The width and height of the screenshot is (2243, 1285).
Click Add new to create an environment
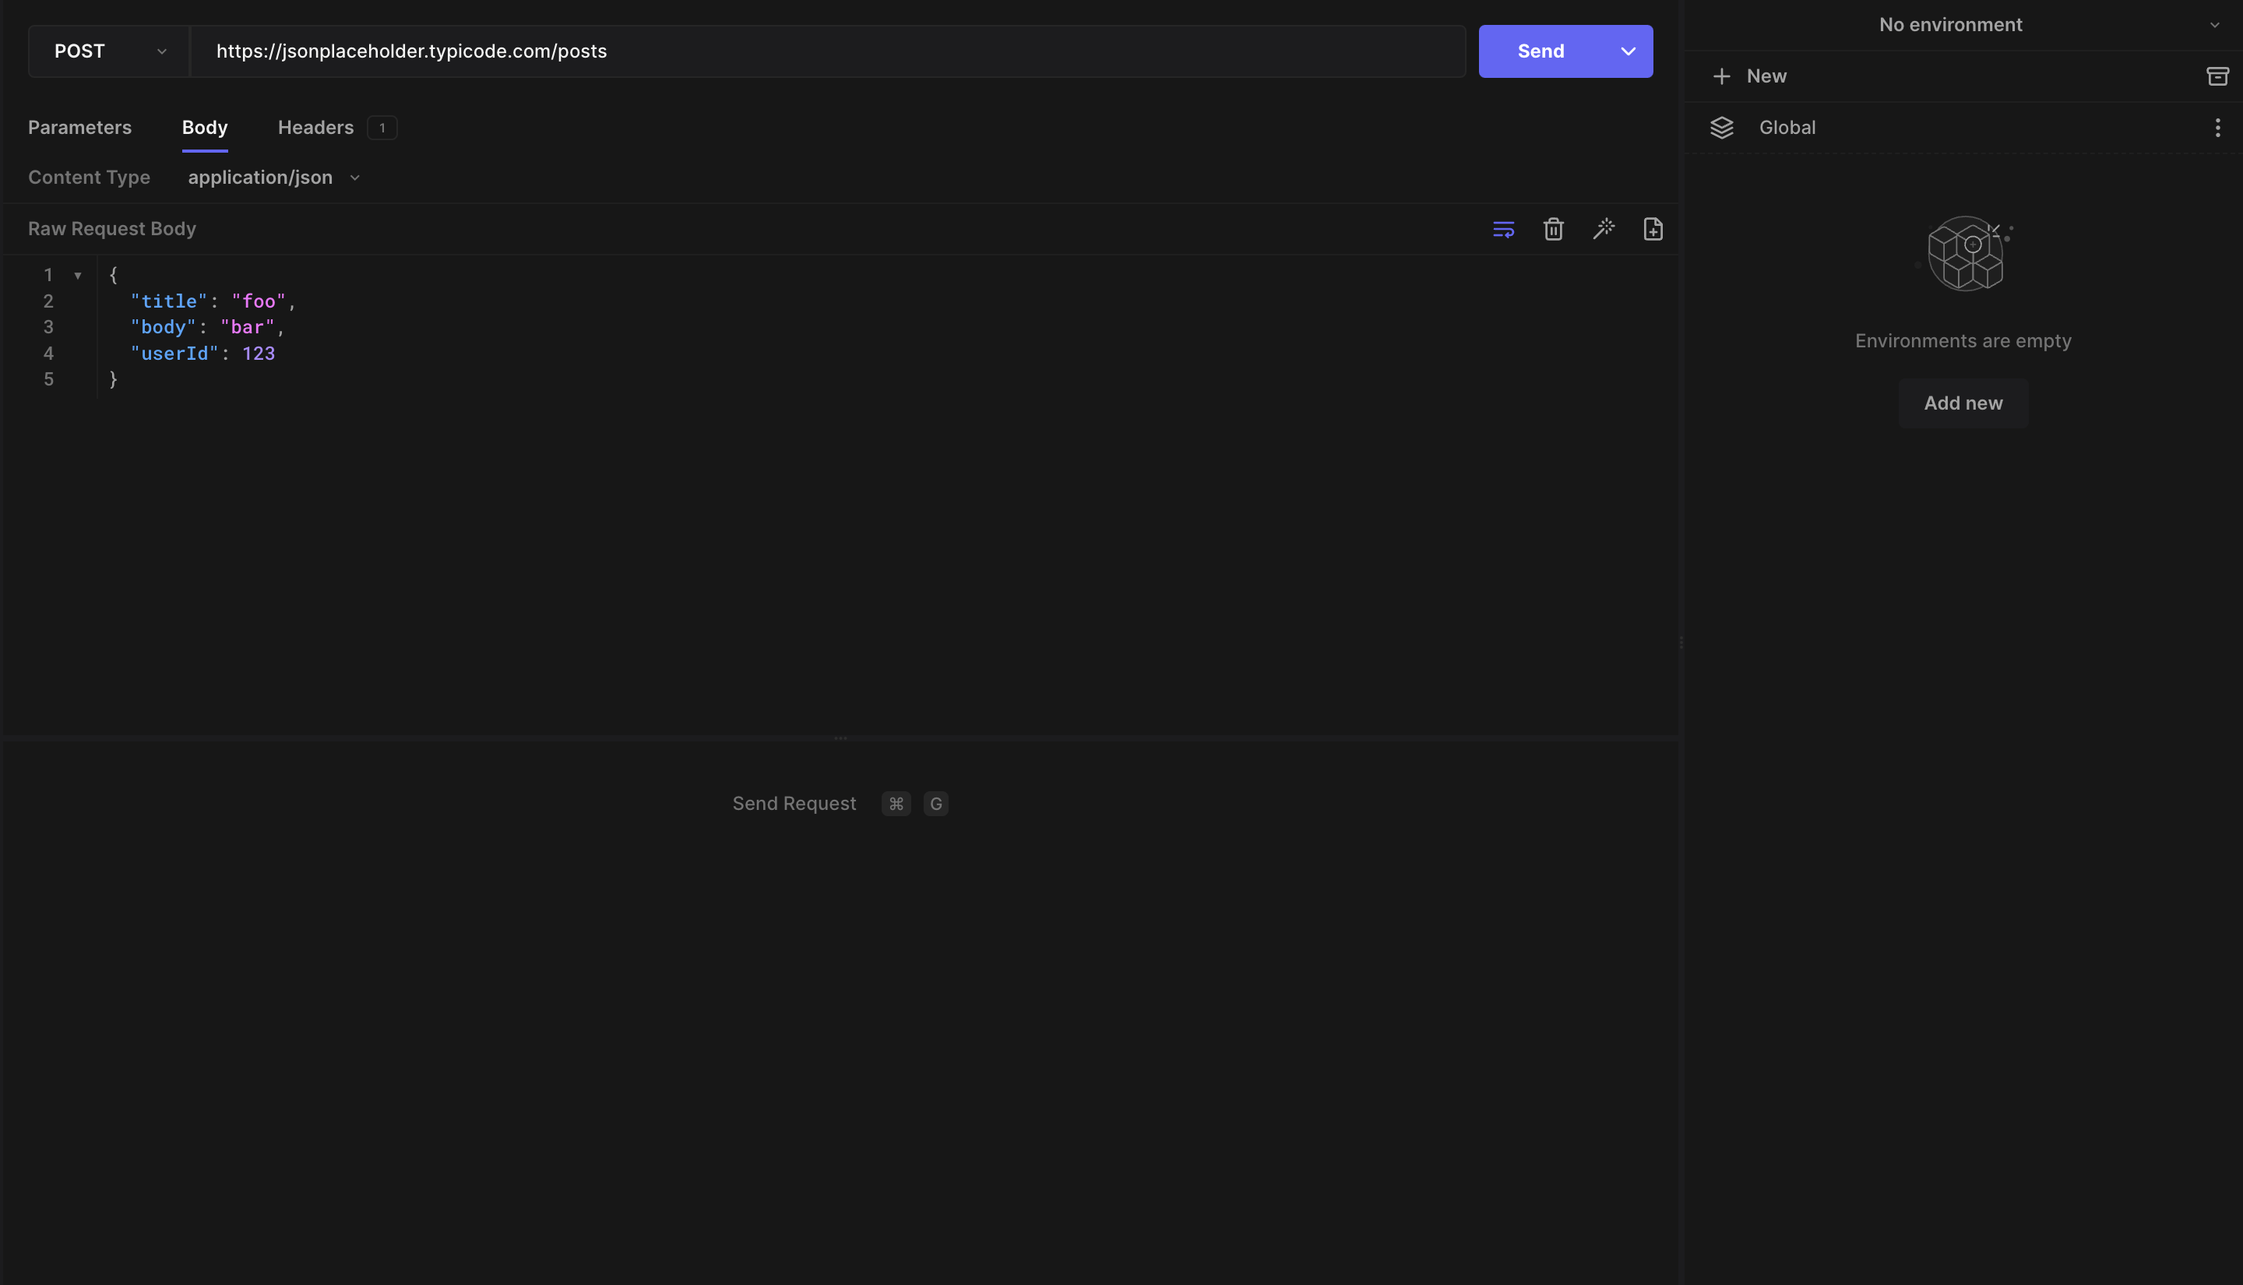(x=1963, y=403)
